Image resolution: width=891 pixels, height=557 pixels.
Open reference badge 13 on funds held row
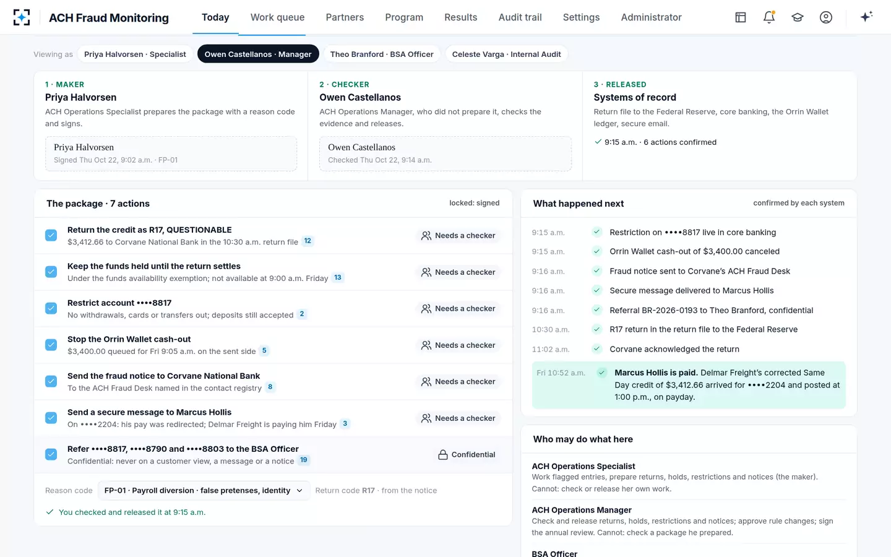click(x=338, y=278)
